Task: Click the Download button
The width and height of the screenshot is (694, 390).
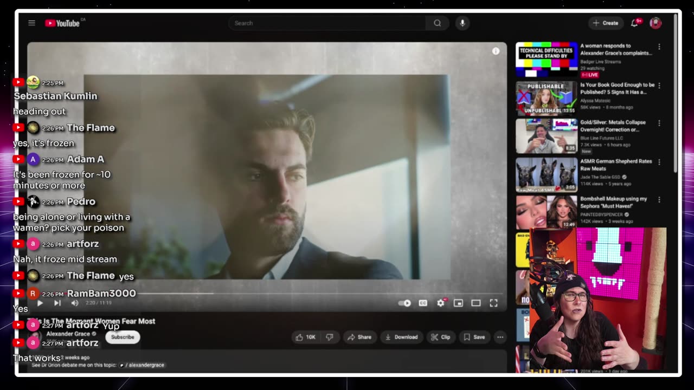Action: [401, 337]
